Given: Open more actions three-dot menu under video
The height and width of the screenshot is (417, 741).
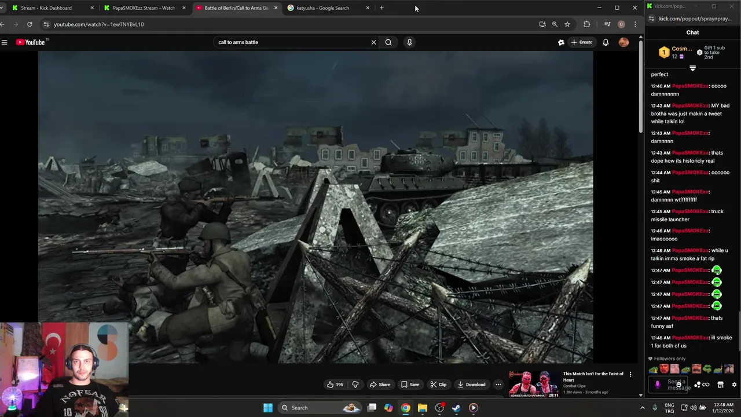Looking at the screenshot, I should (x=498, y=385).
